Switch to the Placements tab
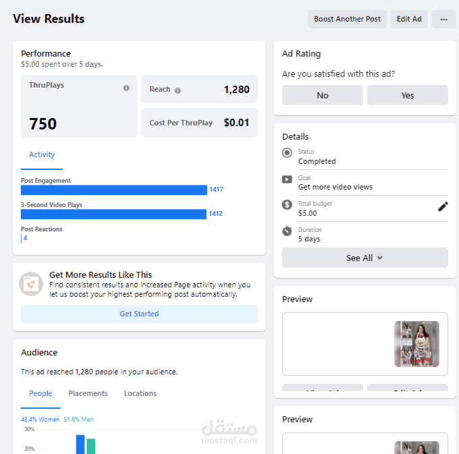This screenshot has height=454, width=459. [88, 393]
